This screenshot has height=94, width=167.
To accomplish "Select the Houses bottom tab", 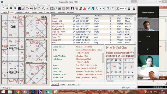I will 62,84.
